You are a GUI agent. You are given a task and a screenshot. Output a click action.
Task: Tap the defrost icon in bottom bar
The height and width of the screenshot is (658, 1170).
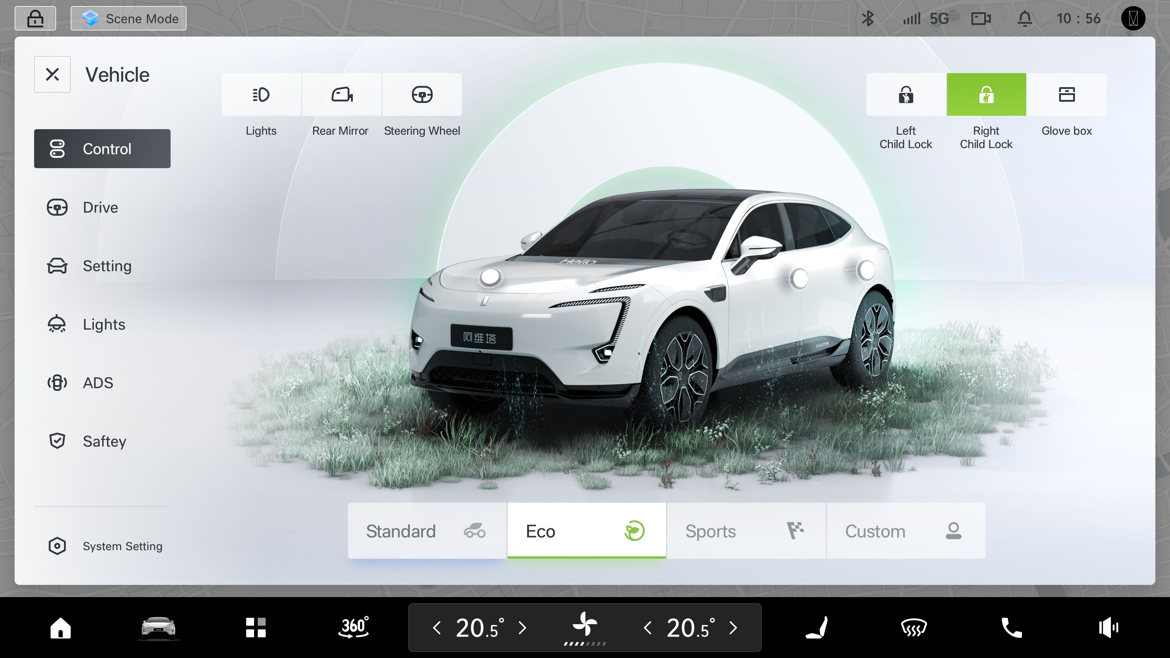pyautogui.click(x=913, y=628)
